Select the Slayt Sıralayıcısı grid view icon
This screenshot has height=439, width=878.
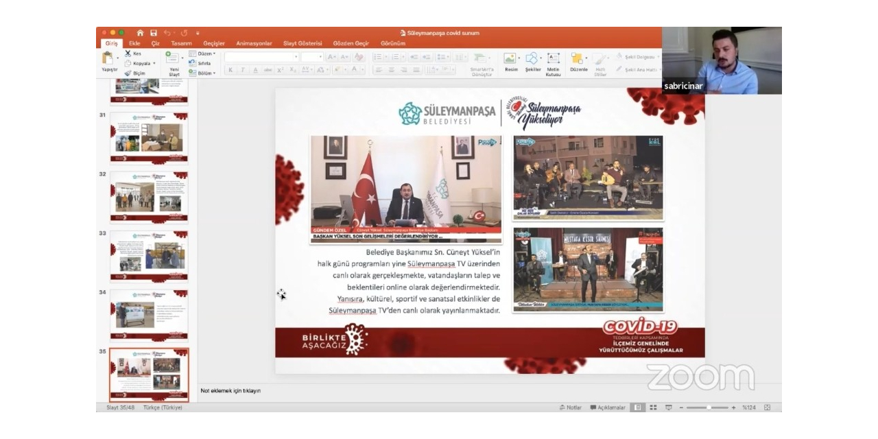pos(653,407)
